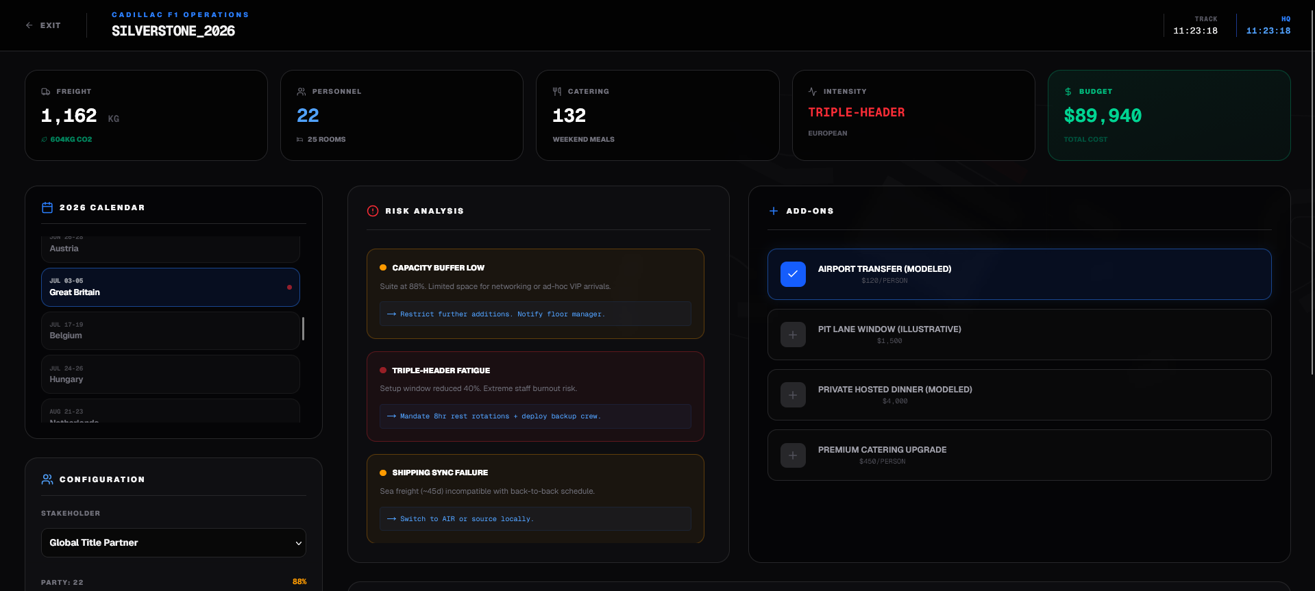
Task: Click the budget dollar sign icon
Action: pyautogui.click(x=1068, y=92)
